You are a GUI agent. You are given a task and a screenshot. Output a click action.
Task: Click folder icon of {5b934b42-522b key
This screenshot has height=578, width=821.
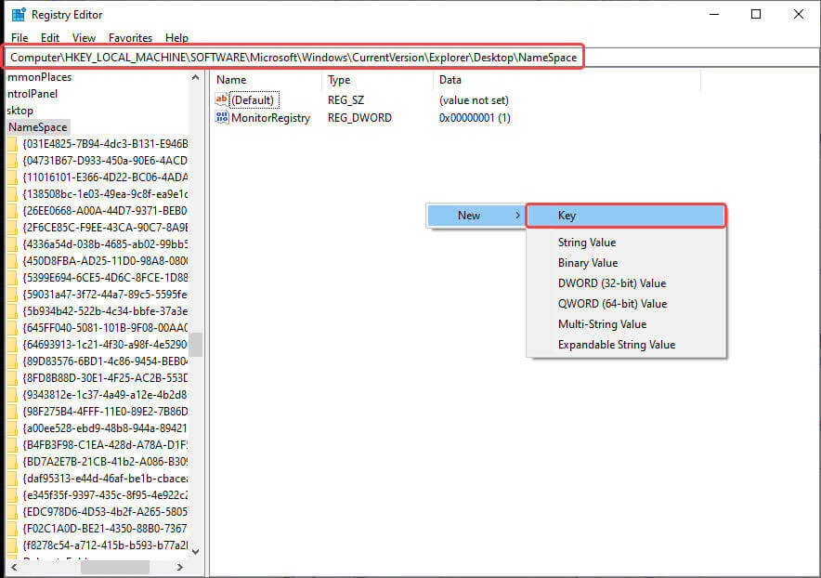coord(13,311)
